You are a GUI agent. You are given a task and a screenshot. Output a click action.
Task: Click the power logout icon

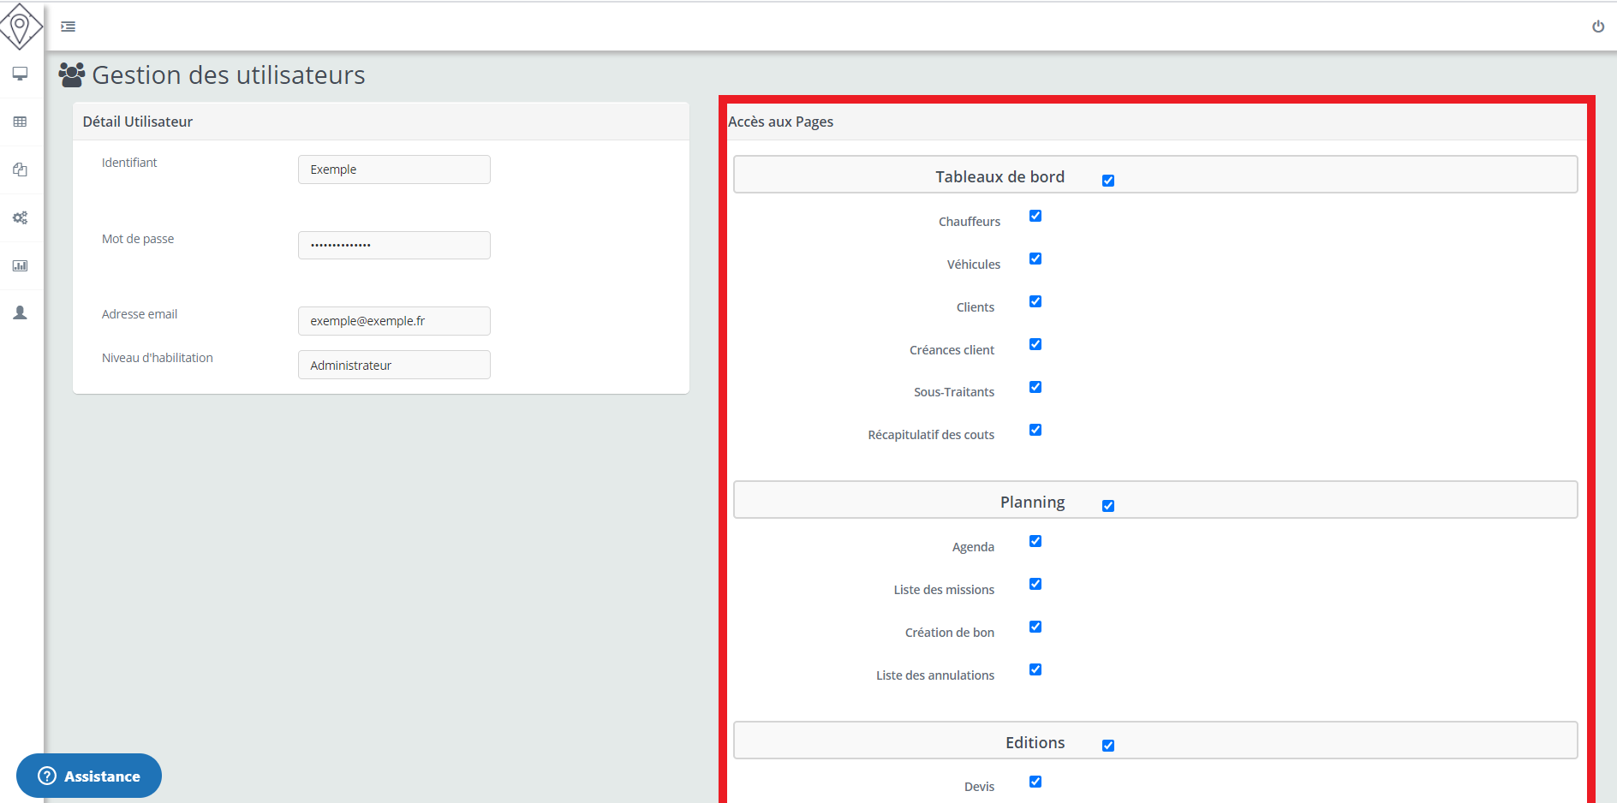(x=1598, y=27)
